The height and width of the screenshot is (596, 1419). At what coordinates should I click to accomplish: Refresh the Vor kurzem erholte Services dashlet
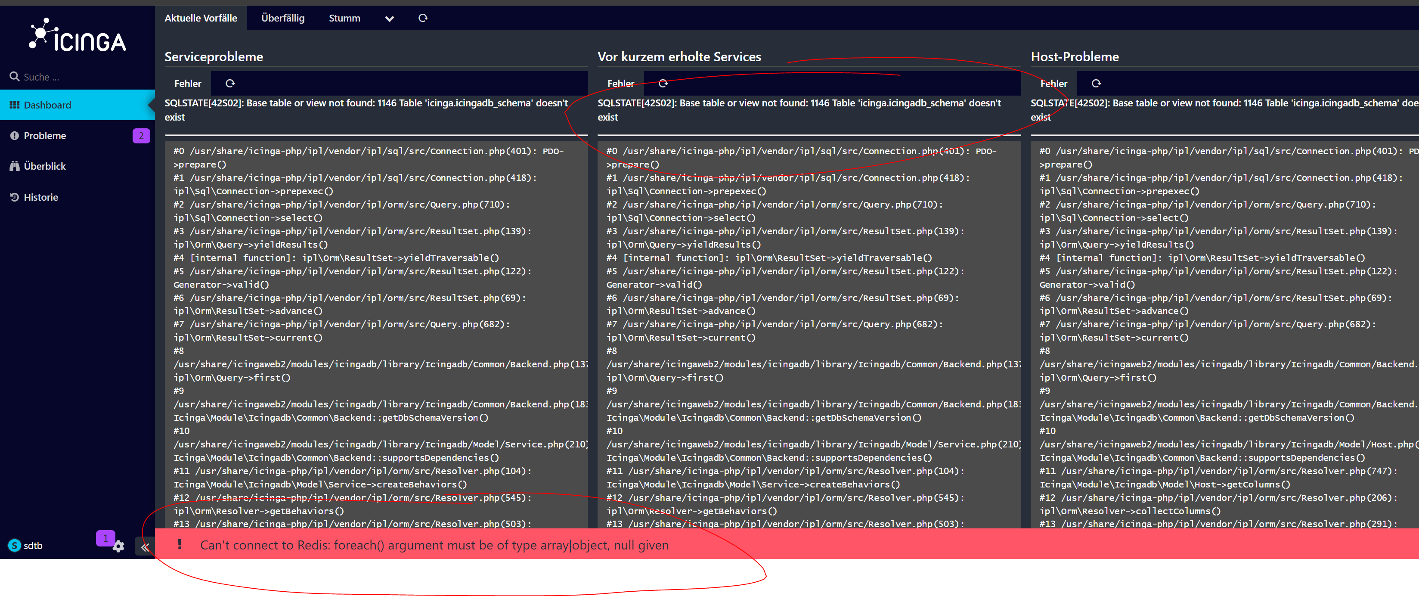[x=663, y=84]
